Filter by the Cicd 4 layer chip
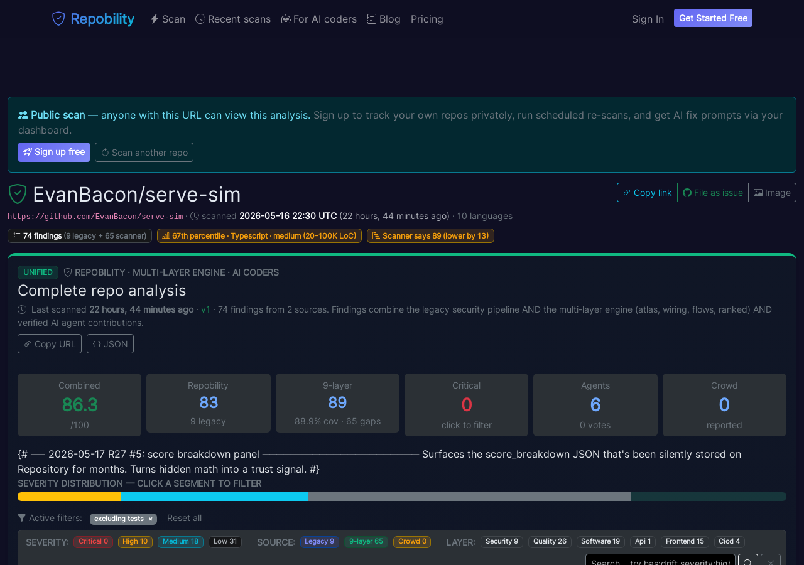804x565 pixels. [x=729, y=542]
